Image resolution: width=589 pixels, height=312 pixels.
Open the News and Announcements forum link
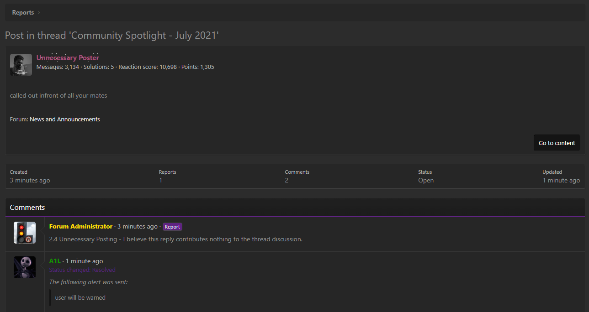[64, 119]
